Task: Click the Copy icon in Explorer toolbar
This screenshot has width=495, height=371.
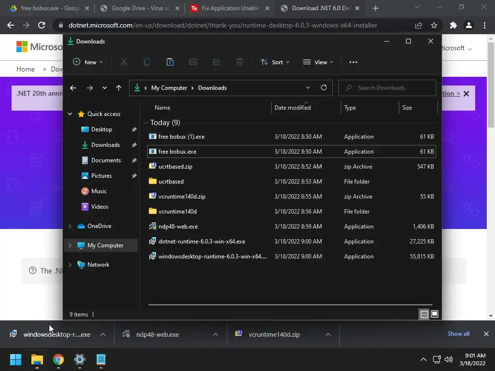Action: [147, 62]
